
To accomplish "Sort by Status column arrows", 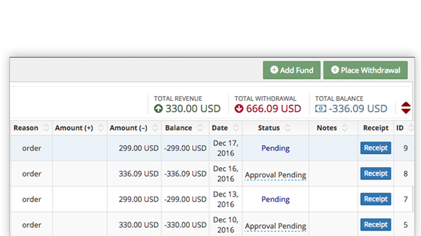I will pos(288,128).
